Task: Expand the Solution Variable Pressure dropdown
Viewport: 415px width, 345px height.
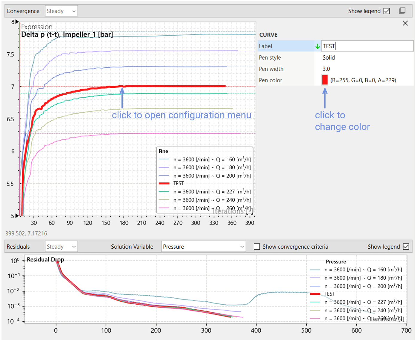Action: click(203, 246)
